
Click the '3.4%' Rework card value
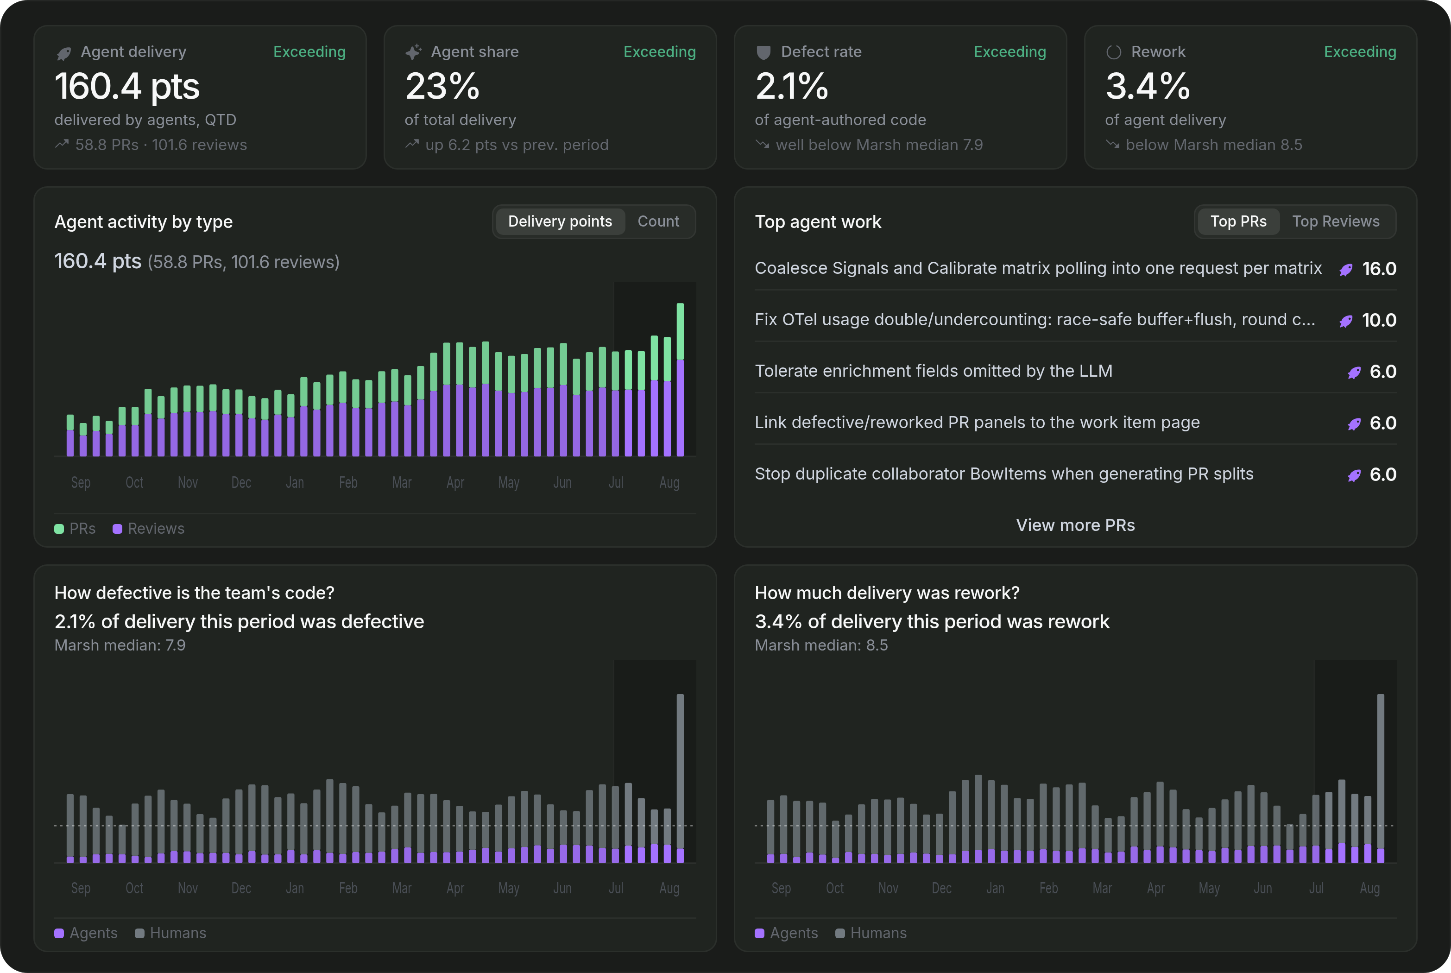(x=1148, y=86)
